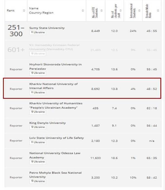Click Ukraine location tag under King Danylo University
This screenshot has height=190, width=165.
(38, 127)
